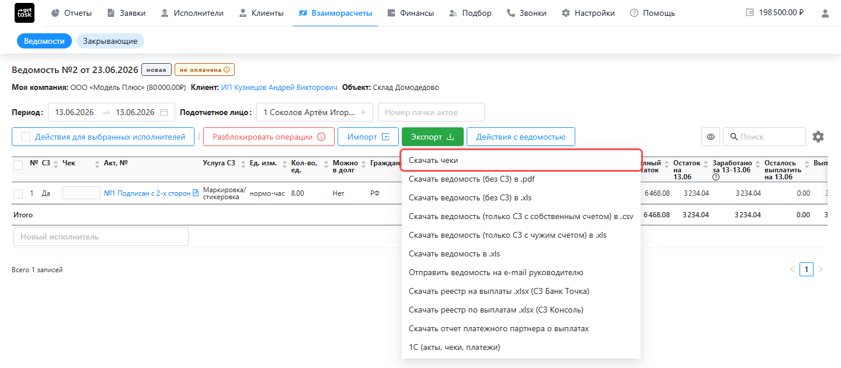Open Помощь navigation item
The height and width of the screenshot is (368, 841).
[652, 13]
